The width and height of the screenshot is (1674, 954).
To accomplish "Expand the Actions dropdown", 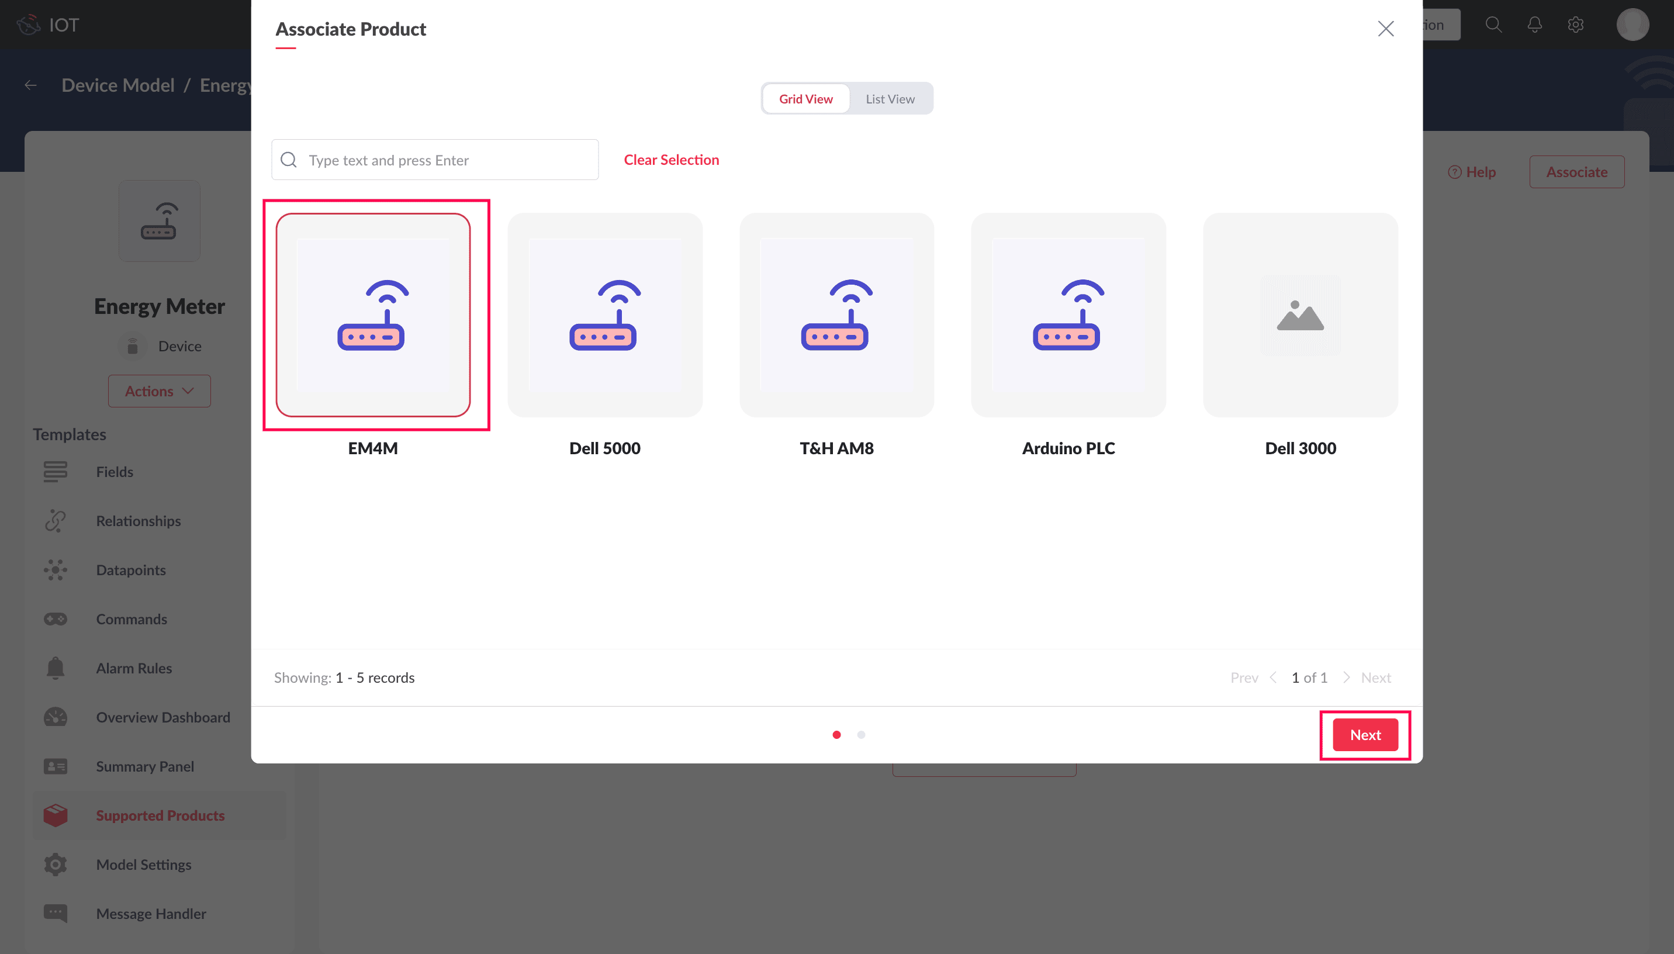I will pyautogui.click(x=159, y=391).
